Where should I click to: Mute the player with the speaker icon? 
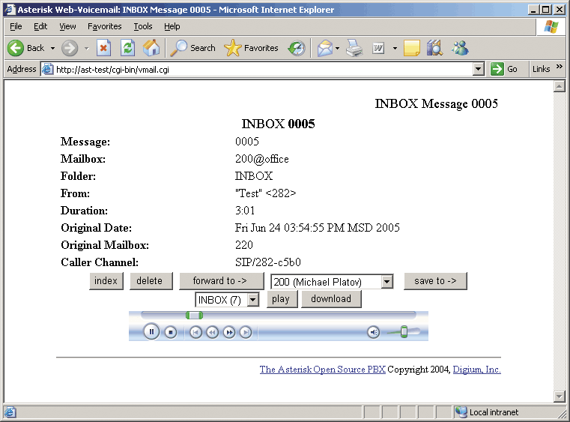click(x=373, y=332)
